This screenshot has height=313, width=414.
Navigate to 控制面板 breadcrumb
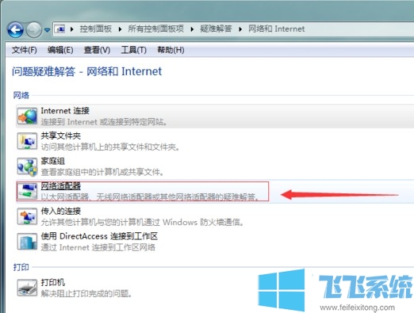click(x=96, y=29)
